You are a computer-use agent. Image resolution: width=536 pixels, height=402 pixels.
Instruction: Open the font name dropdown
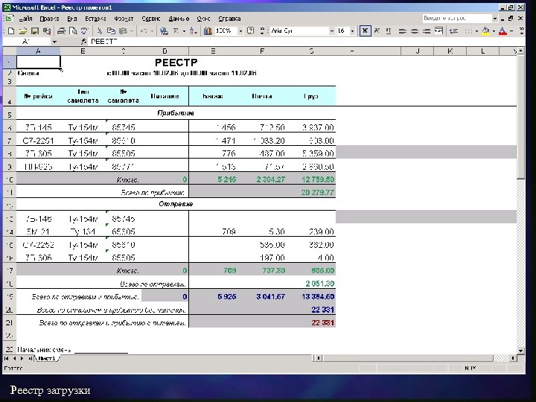point(331,31)
